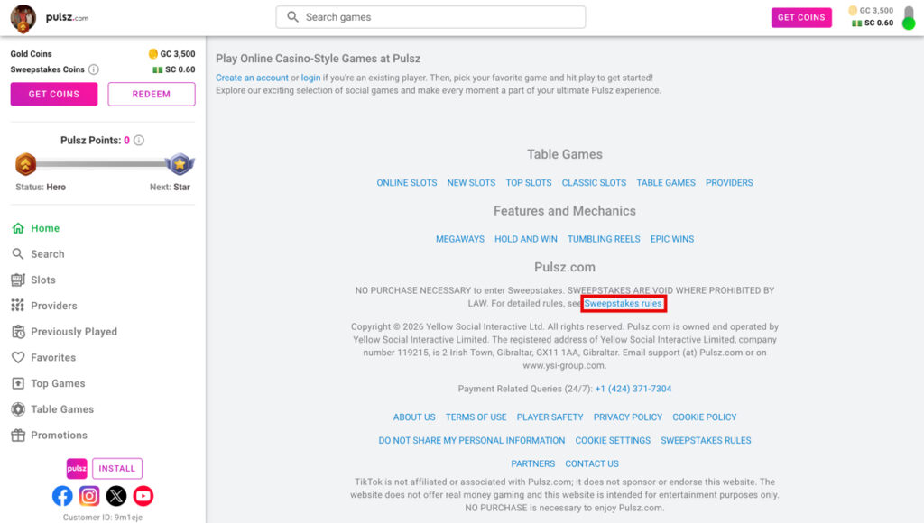Screen dimensions: 924x523
Task: Open the Instagram social icon
Action: [x=89, y=496]
